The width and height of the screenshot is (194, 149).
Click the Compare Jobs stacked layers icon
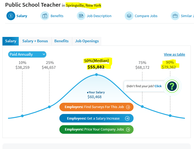(129, 16)
